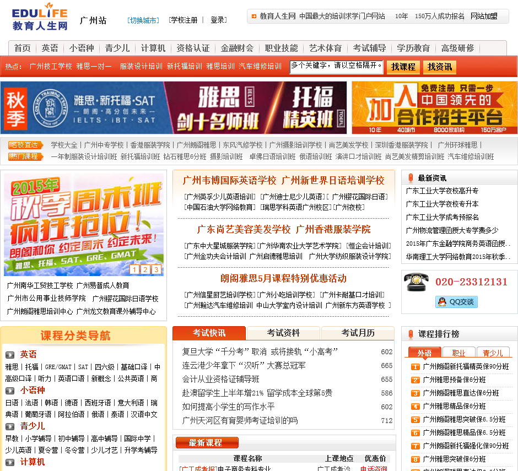Switch to the 考试快讯 tab
This screenshot has height=471, width=518.
[x=209, y=333]
